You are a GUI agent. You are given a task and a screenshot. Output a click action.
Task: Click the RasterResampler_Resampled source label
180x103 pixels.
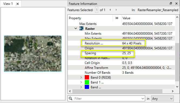158,10
